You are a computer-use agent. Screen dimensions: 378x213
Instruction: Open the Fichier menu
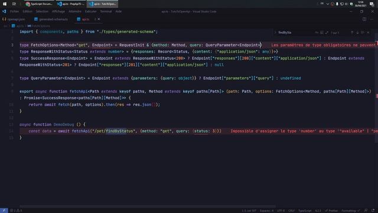14,11
